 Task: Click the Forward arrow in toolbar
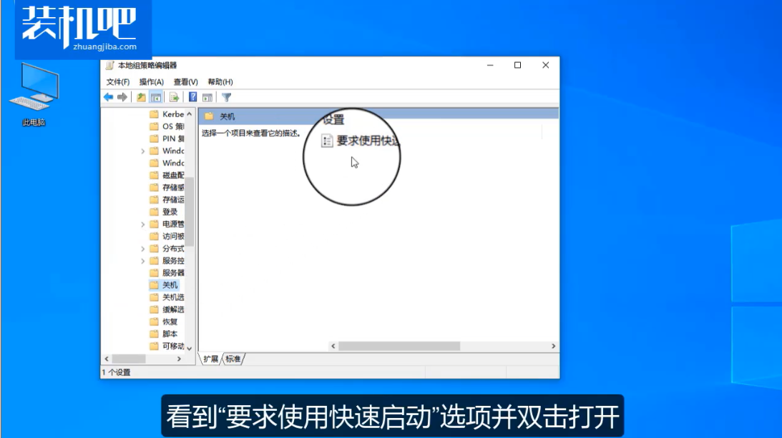click(x=122, y=97)
